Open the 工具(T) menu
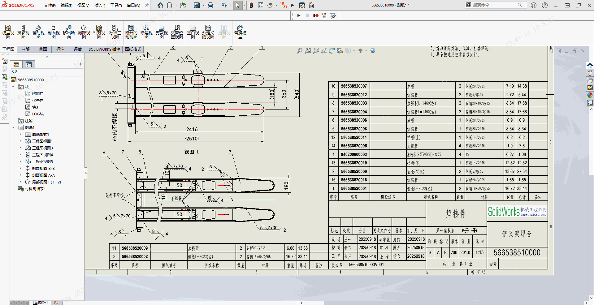The height and width of the screenshot is (305, 594). pyautogui.click(x=116, y=5)
